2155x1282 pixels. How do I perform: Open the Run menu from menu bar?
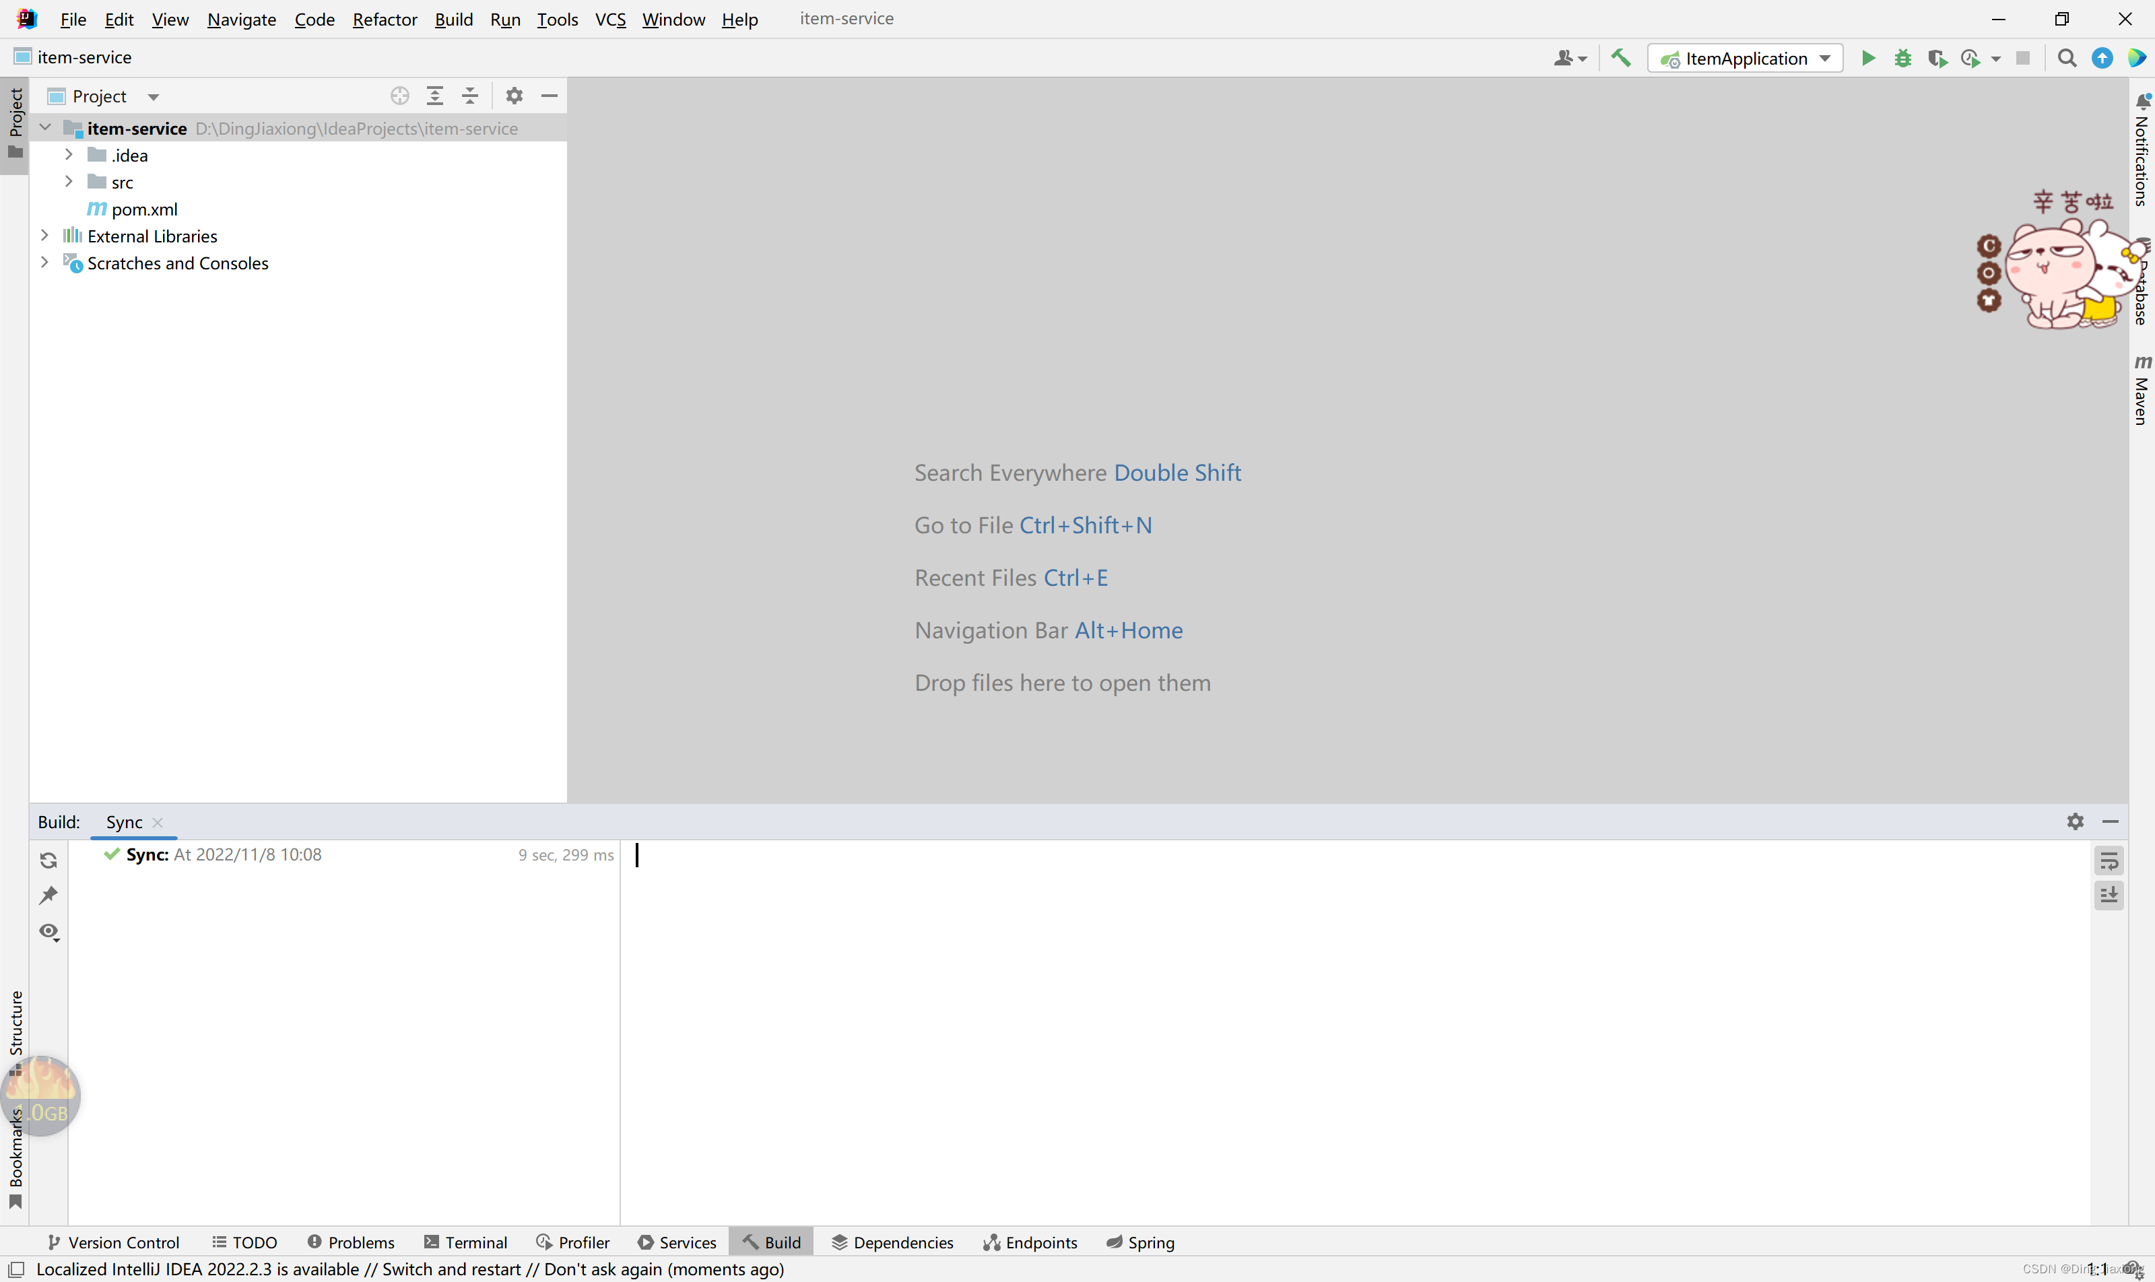coord(504,18)
